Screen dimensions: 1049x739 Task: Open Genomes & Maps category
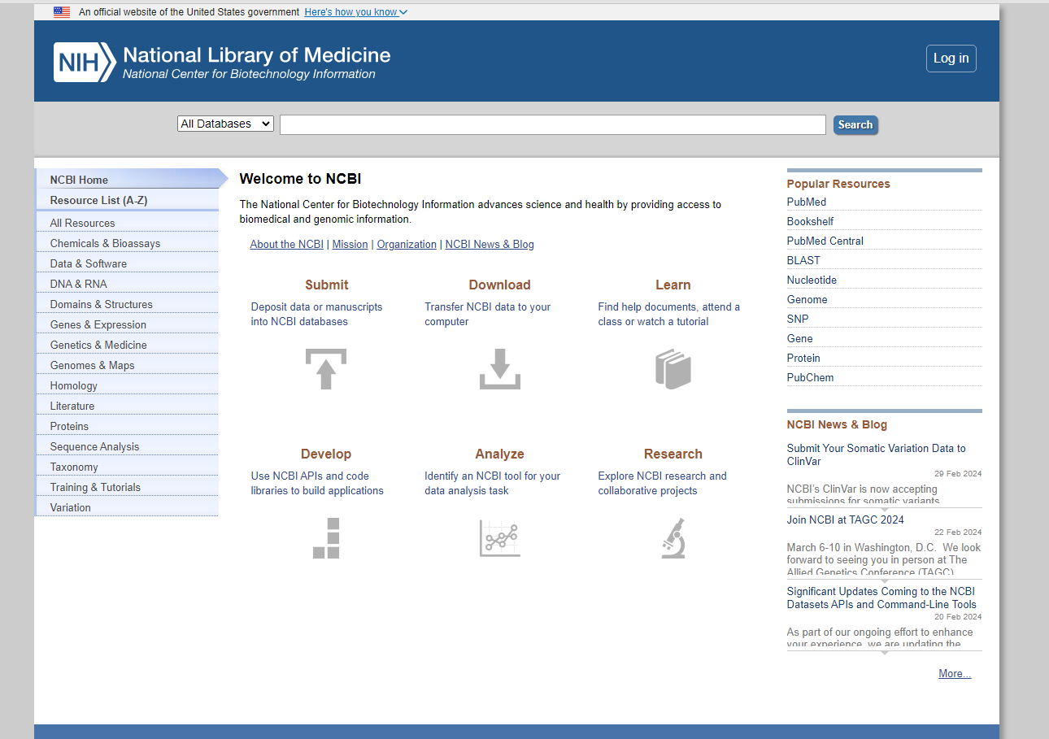click(128, 365)
